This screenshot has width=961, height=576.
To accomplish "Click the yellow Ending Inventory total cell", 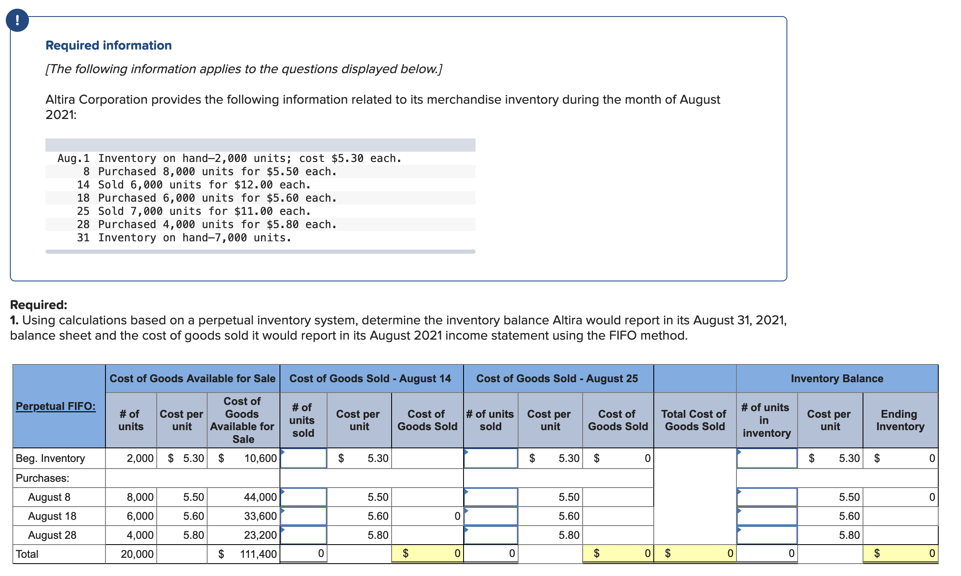I will 901,554.
